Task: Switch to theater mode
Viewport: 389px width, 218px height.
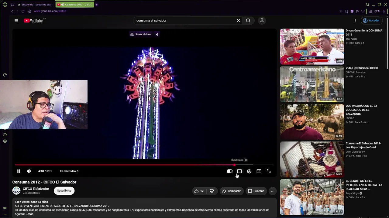Action: (x=259, y=171)
